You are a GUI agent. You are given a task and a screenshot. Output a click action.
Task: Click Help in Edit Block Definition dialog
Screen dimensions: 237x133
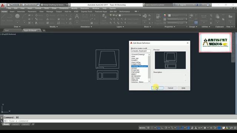click(x=183, y=88)
